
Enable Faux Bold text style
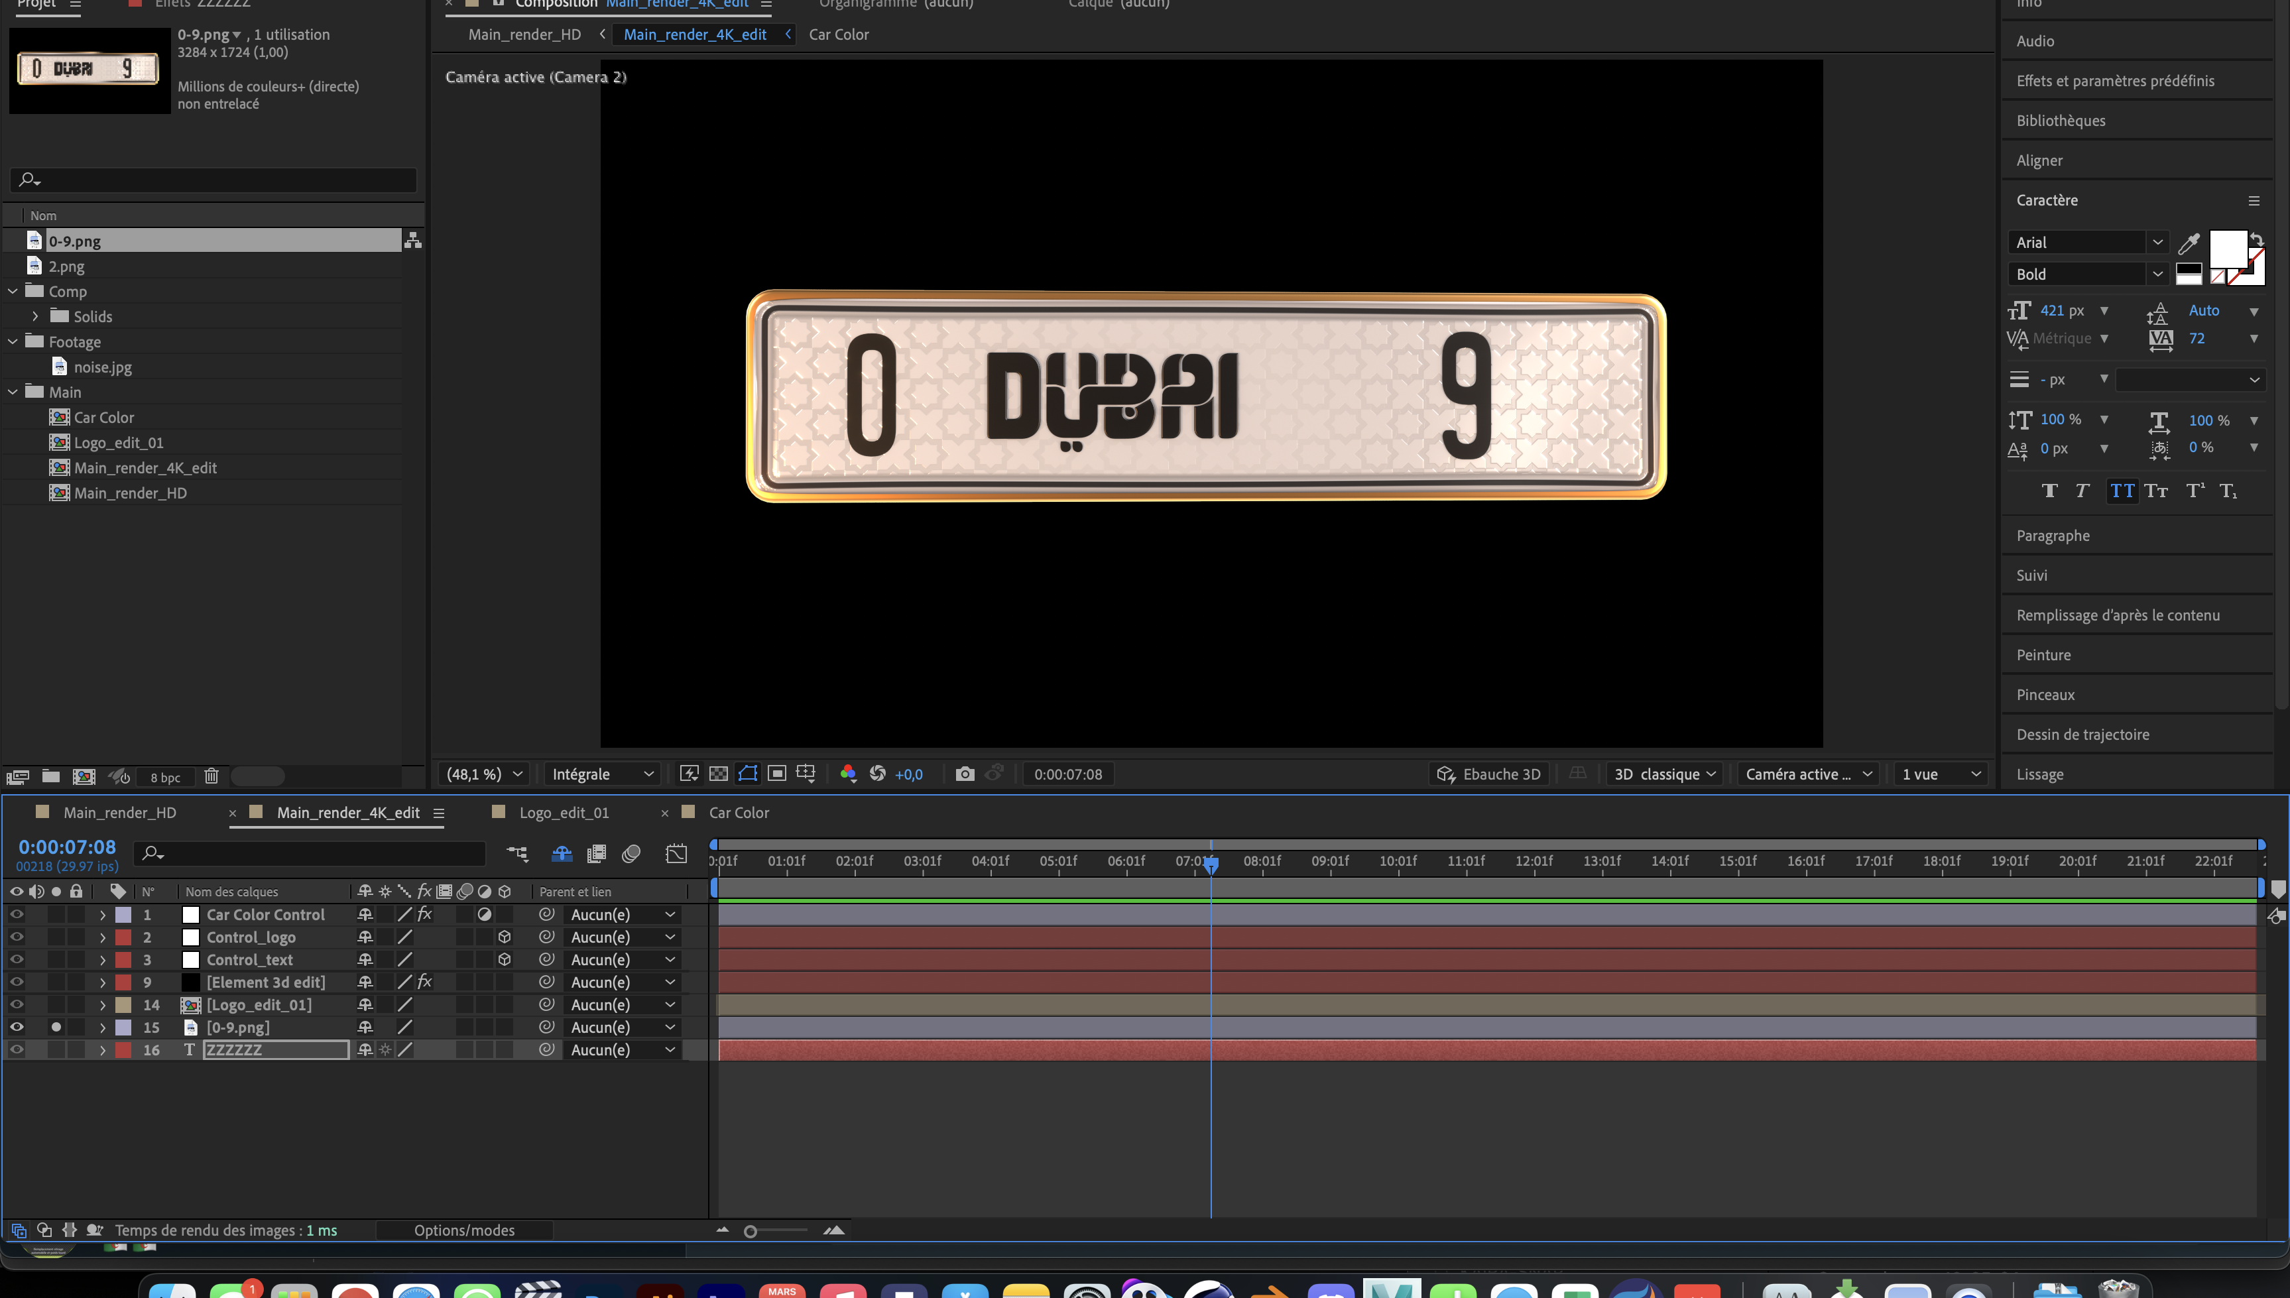pyautogui.click(x=2049, y=491)
